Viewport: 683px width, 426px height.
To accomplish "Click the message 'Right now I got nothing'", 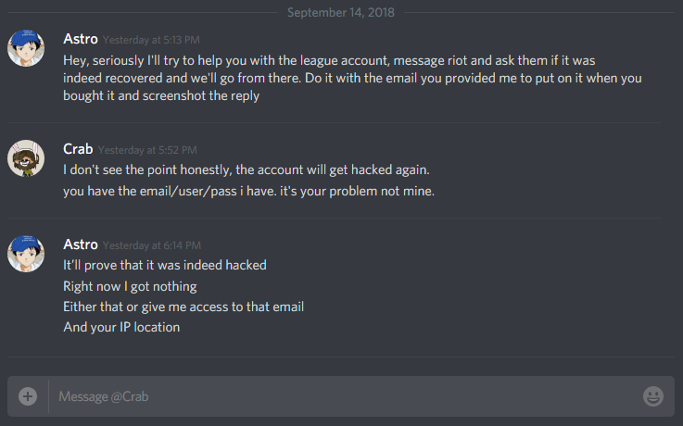I will click(130, 286).
